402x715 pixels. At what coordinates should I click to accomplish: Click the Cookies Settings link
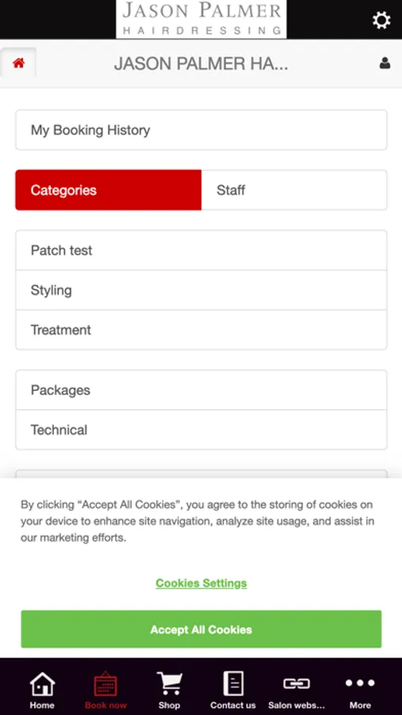pos(201,583)
